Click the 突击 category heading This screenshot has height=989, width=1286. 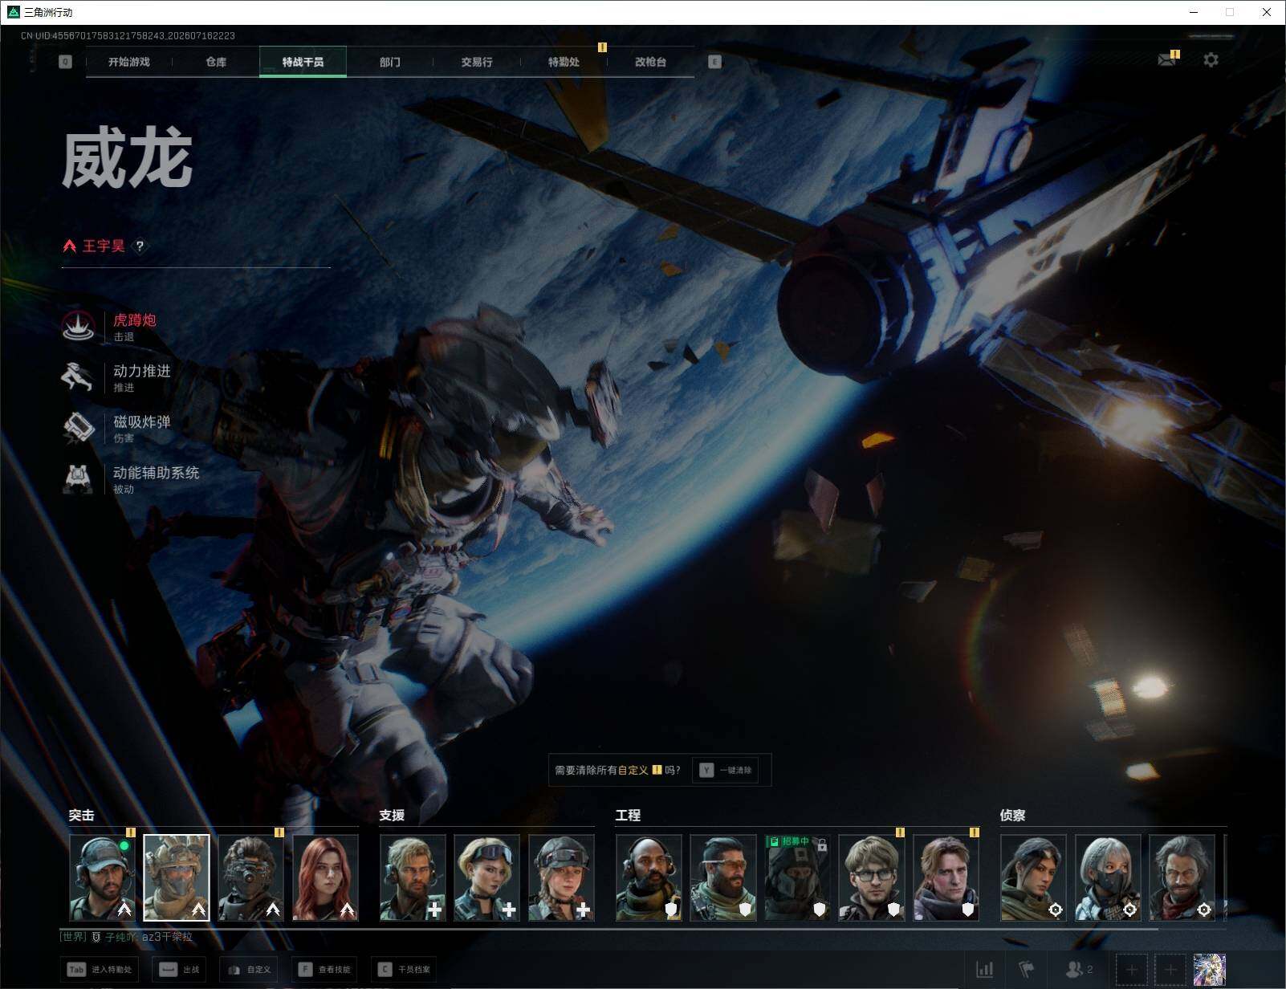(81, 816)
